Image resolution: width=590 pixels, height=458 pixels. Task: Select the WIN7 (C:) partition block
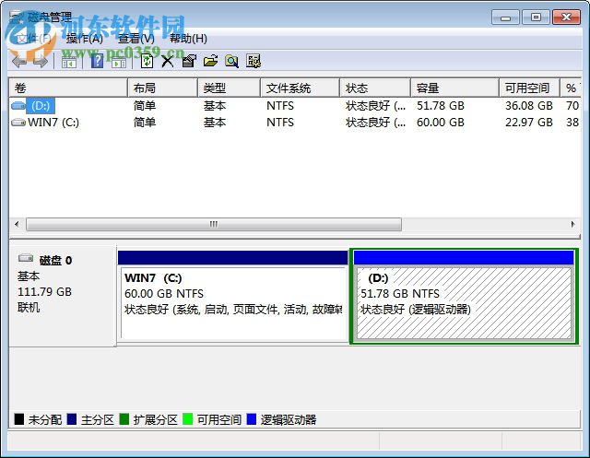pos(233,297)
